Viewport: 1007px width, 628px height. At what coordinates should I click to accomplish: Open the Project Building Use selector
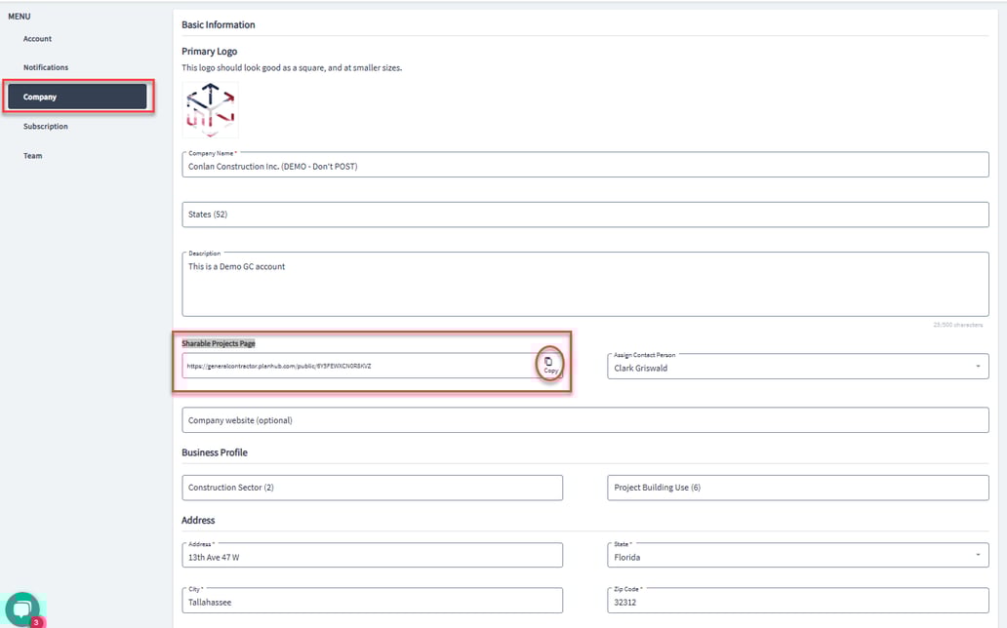click(x=798, y=487)
